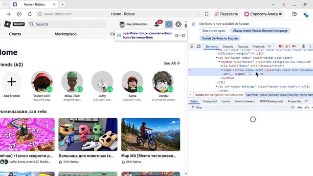Open friend Sama avatar
The image size is (313, 176).
[133, 82]
